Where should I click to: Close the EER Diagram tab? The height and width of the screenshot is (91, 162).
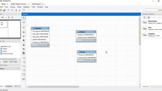click(x=43, y=4)
